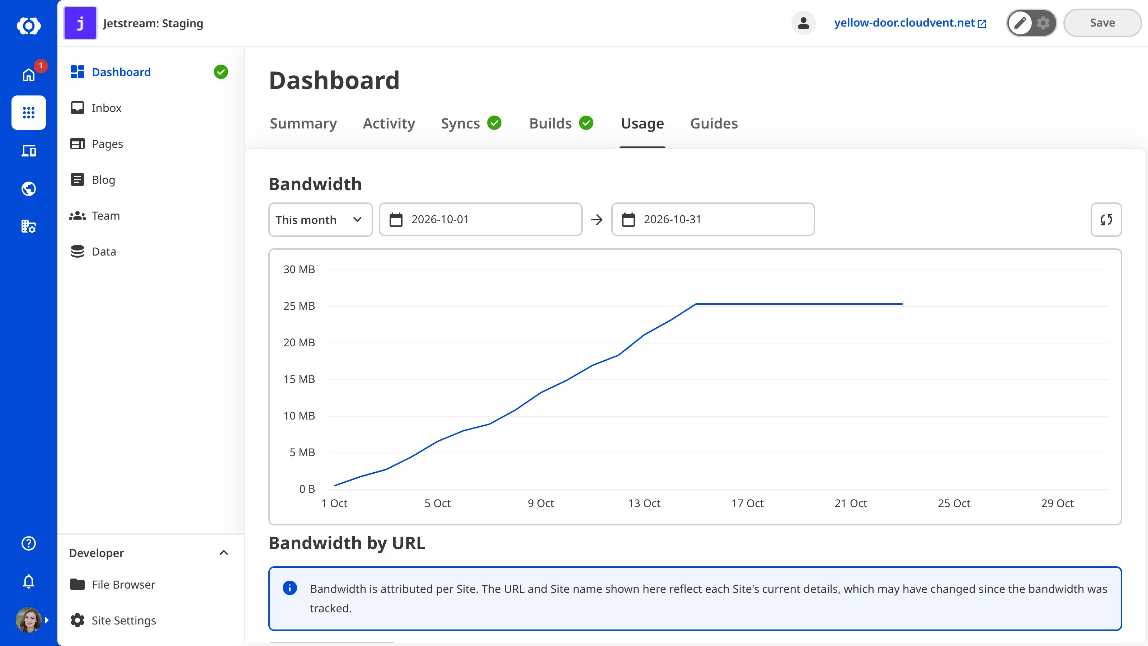This screenshot has height=646, width=1148.
Task: Refresh the bandwidth chart
Action: (x=1106, y=219)
